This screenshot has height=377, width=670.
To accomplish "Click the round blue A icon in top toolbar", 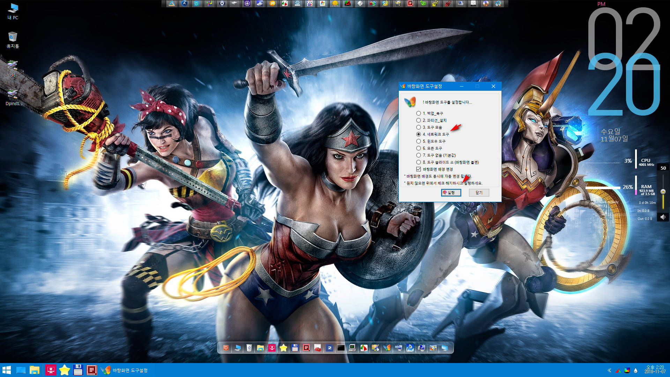I will (184, 3).
